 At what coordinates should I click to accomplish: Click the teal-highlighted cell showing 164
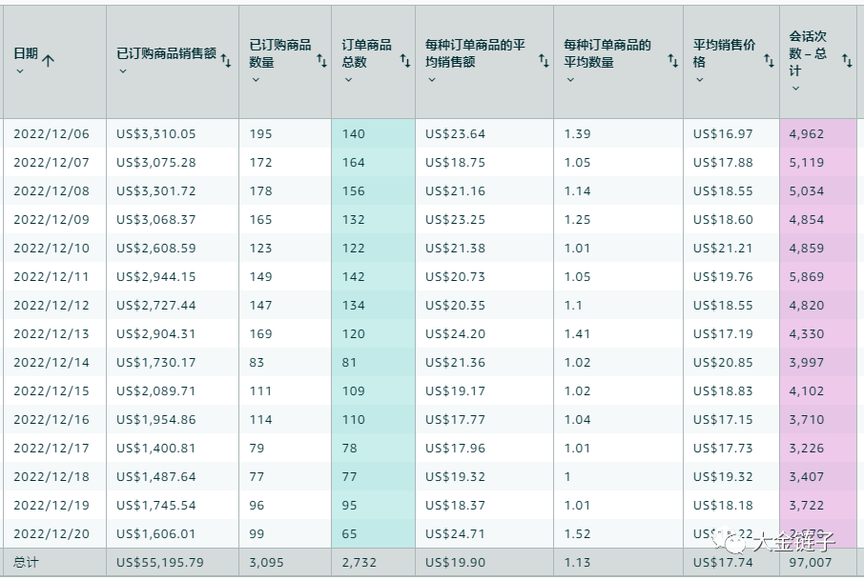click(354, 163)
